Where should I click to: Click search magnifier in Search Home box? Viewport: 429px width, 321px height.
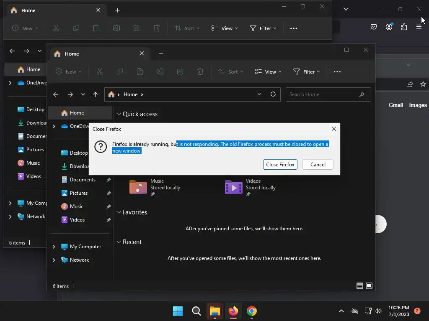[362, 94]
